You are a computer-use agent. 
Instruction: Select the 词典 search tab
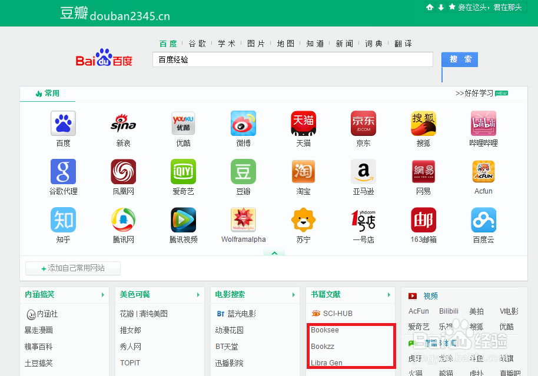point(374,44)
